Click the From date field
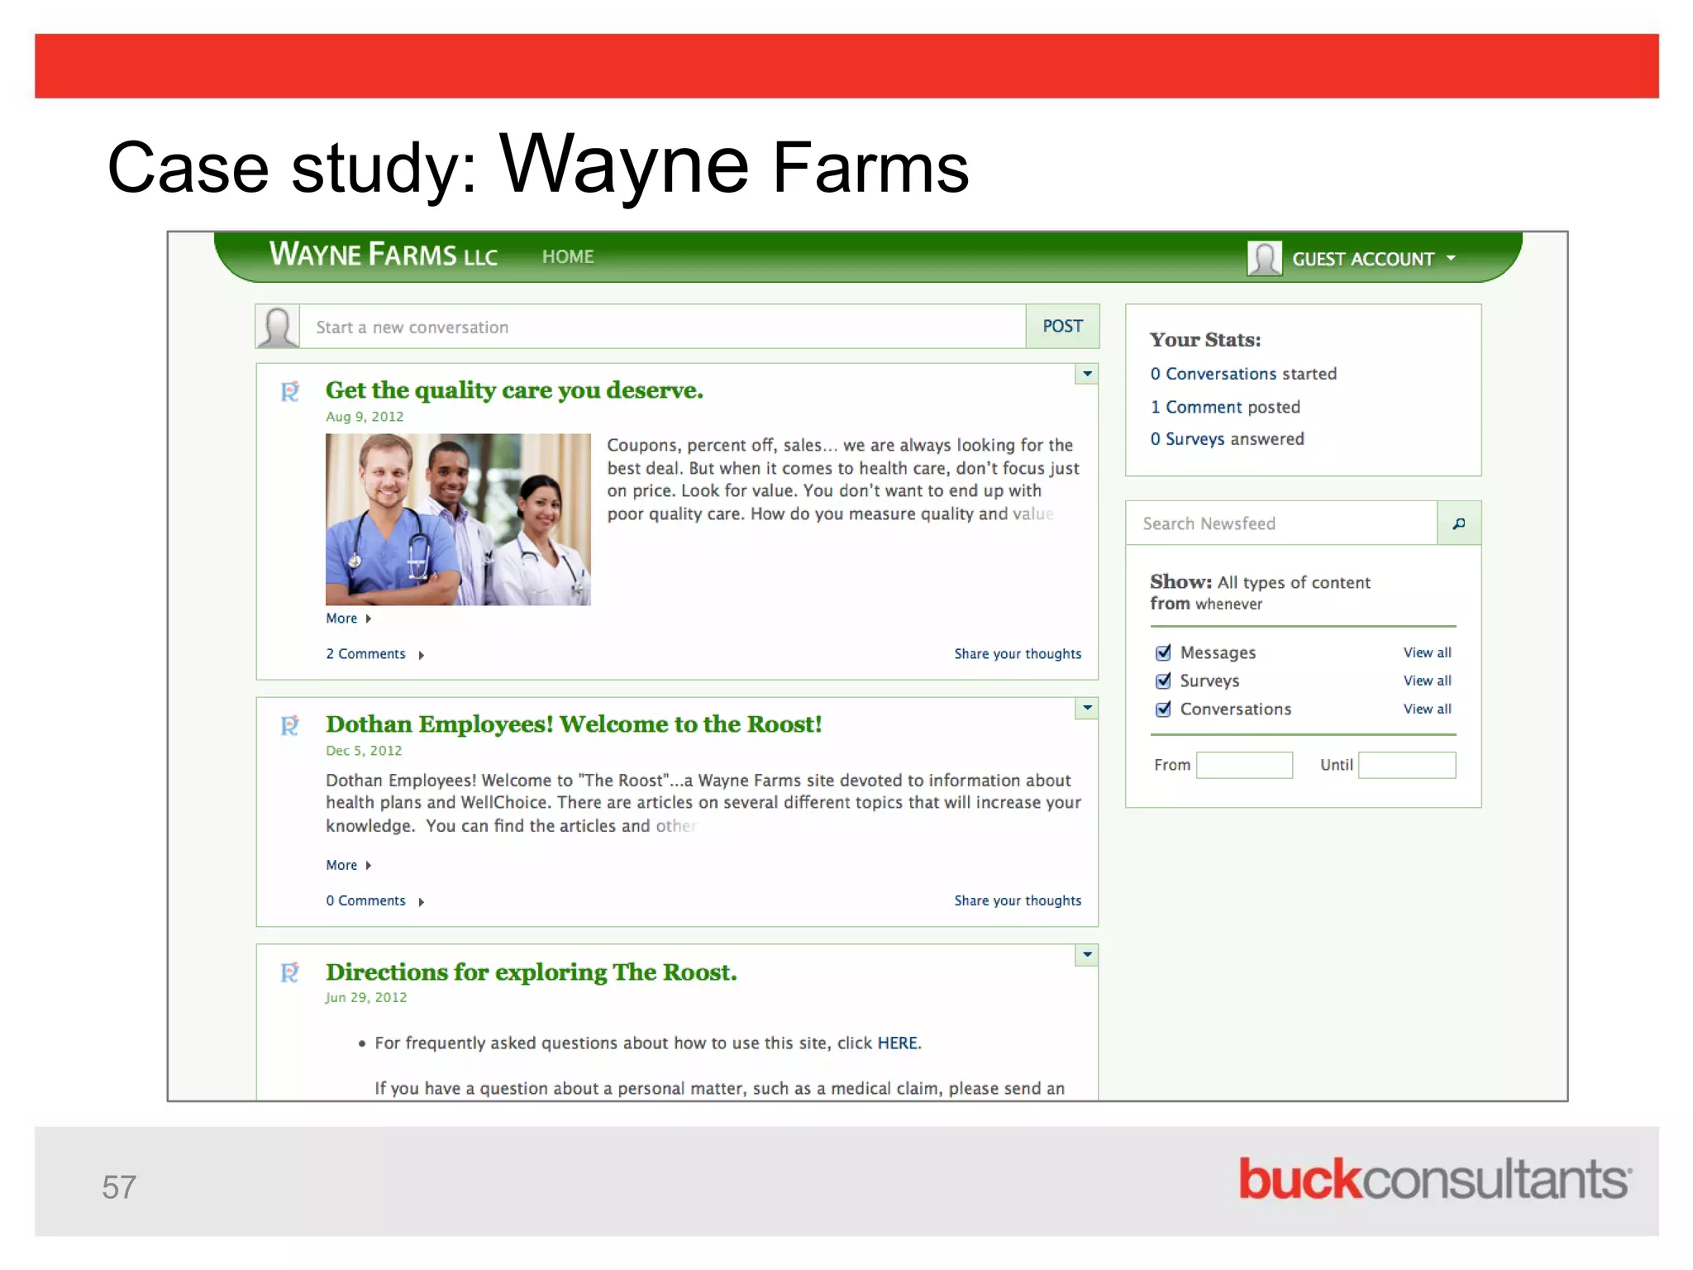 1244,765
